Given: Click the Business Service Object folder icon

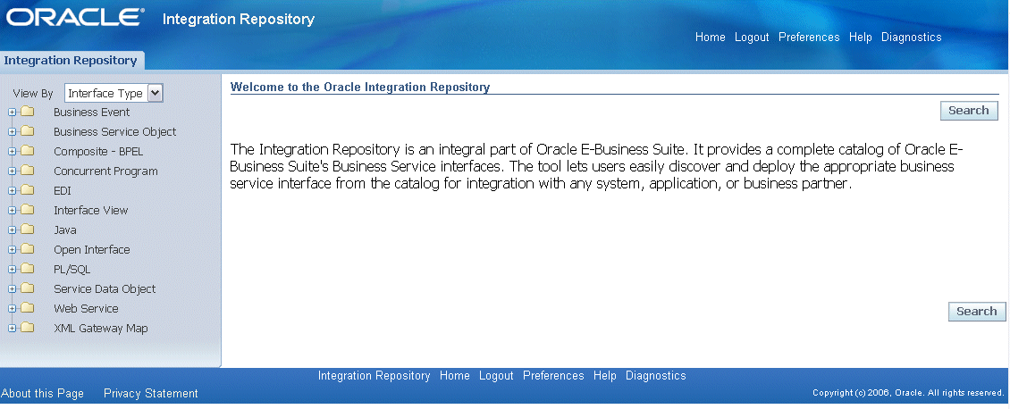Looking at the screenshot, I should pyautogui.click(x=27, y=131).
